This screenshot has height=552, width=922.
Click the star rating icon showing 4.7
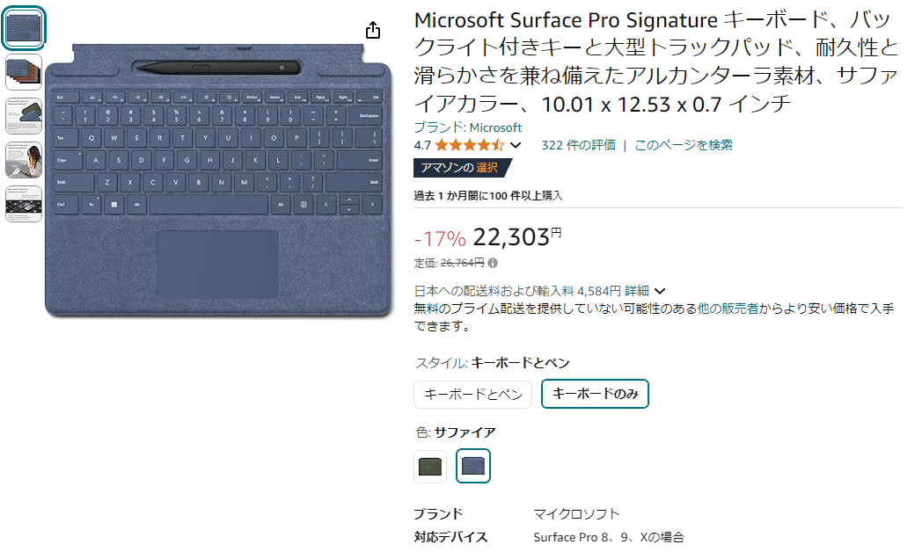coord(467,144)
